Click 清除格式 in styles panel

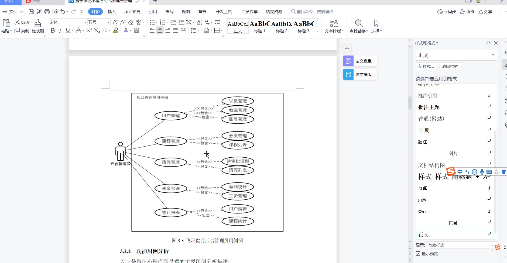(450, 66)
